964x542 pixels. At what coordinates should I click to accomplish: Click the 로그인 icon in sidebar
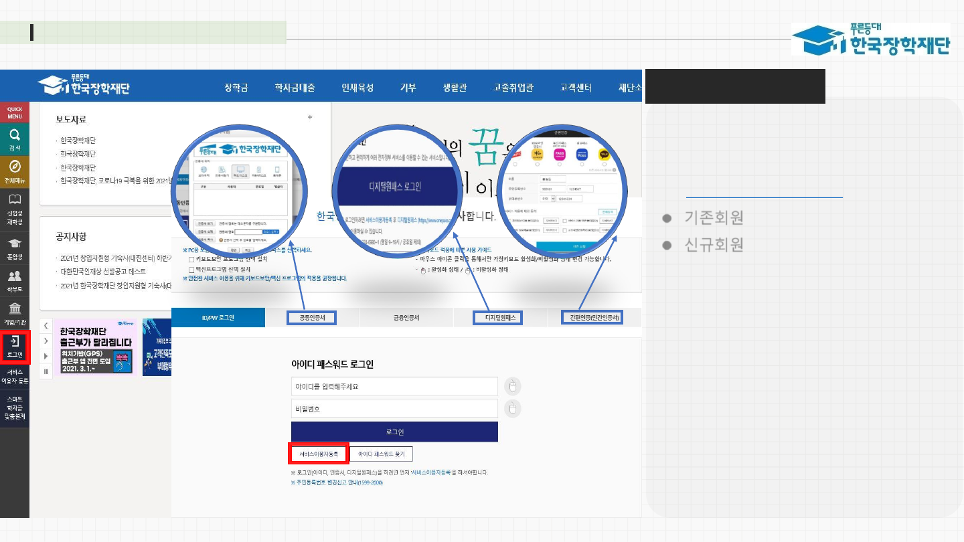15,347
